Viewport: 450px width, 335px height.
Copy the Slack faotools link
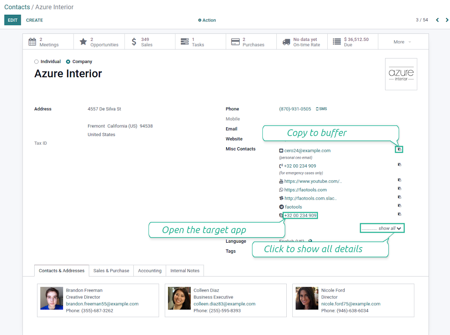(x=399, y=197)
